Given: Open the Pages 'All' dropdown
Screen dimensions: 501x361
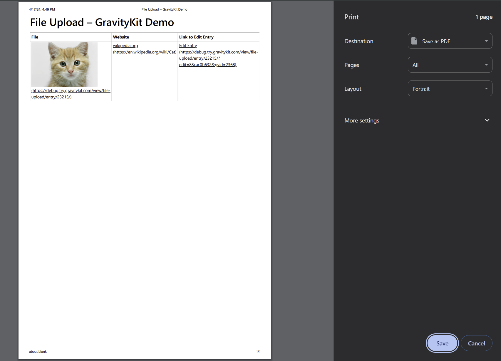Looking at the screenshot, I should [450, 65].
